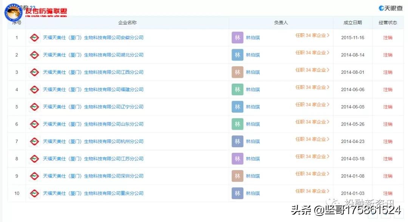
Task: Click 林 avatar in the 深圳分公司 row
Action: pos(237,176)
